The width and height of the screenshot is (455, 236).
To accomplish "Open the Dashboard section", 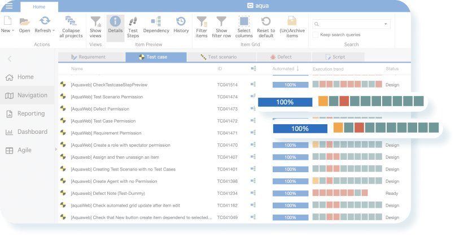I will tap(32, 132).
